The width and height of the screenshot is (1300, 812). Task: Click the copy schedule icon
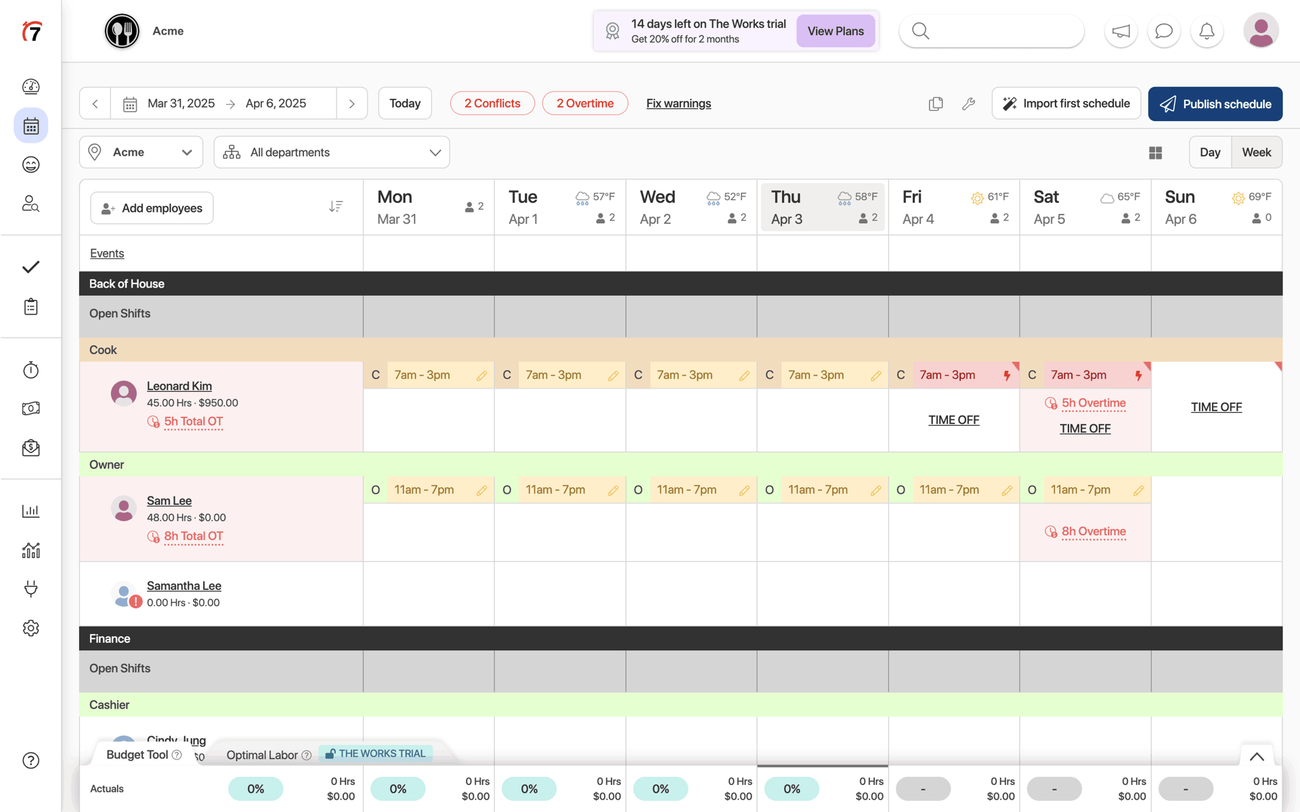coord(936,104)
